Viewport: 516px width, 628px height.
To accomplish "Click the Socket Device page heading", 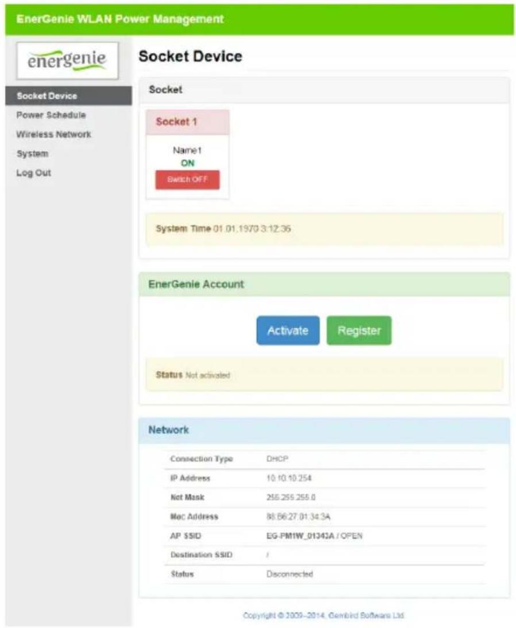I will 190,56.
